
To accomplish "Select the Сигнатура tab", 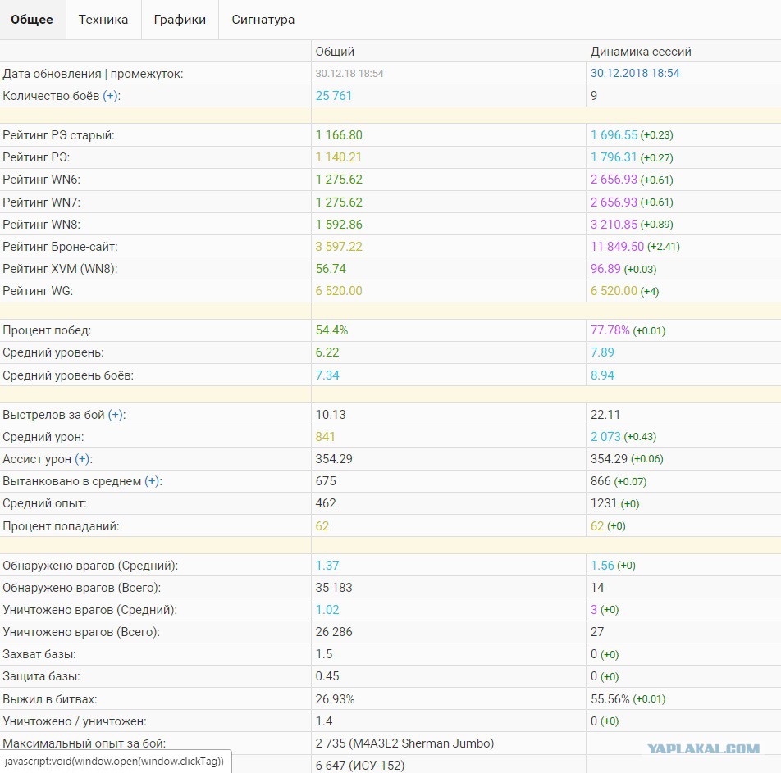I will [263, 20].
